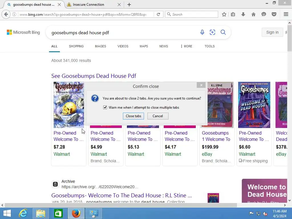Click the Welcome to Dead House side card
This screenshot has width=292, height=219.
coord(264,191)
